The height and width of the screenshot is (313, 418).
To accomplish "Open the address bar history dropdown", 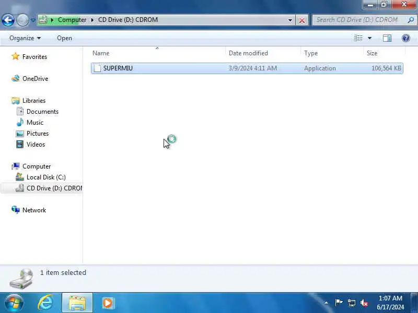I will pyautogui.click(x=290, y=20).
